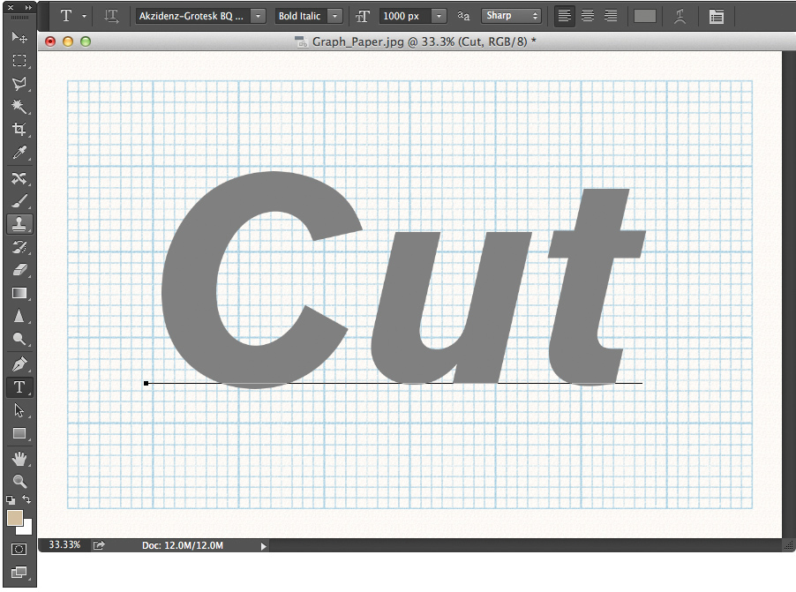
Task: Enable center text alignment
Action: (x=587, y=15)
